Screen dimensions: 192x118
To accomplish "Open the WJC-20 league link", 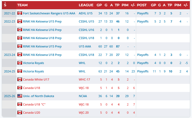I will tap(84, 113).
